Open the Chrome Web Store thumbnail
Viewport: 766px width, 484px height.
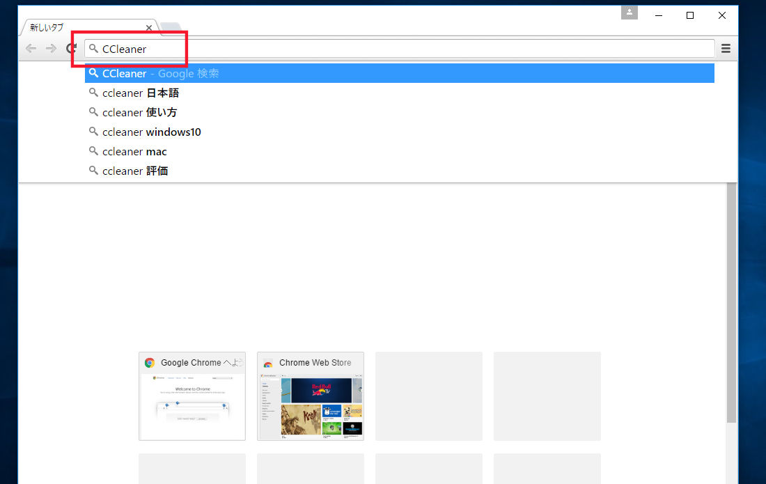click(x=310, y=396)
